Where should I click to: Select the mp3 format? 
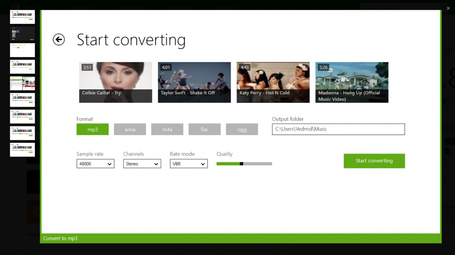coord(93,129)
